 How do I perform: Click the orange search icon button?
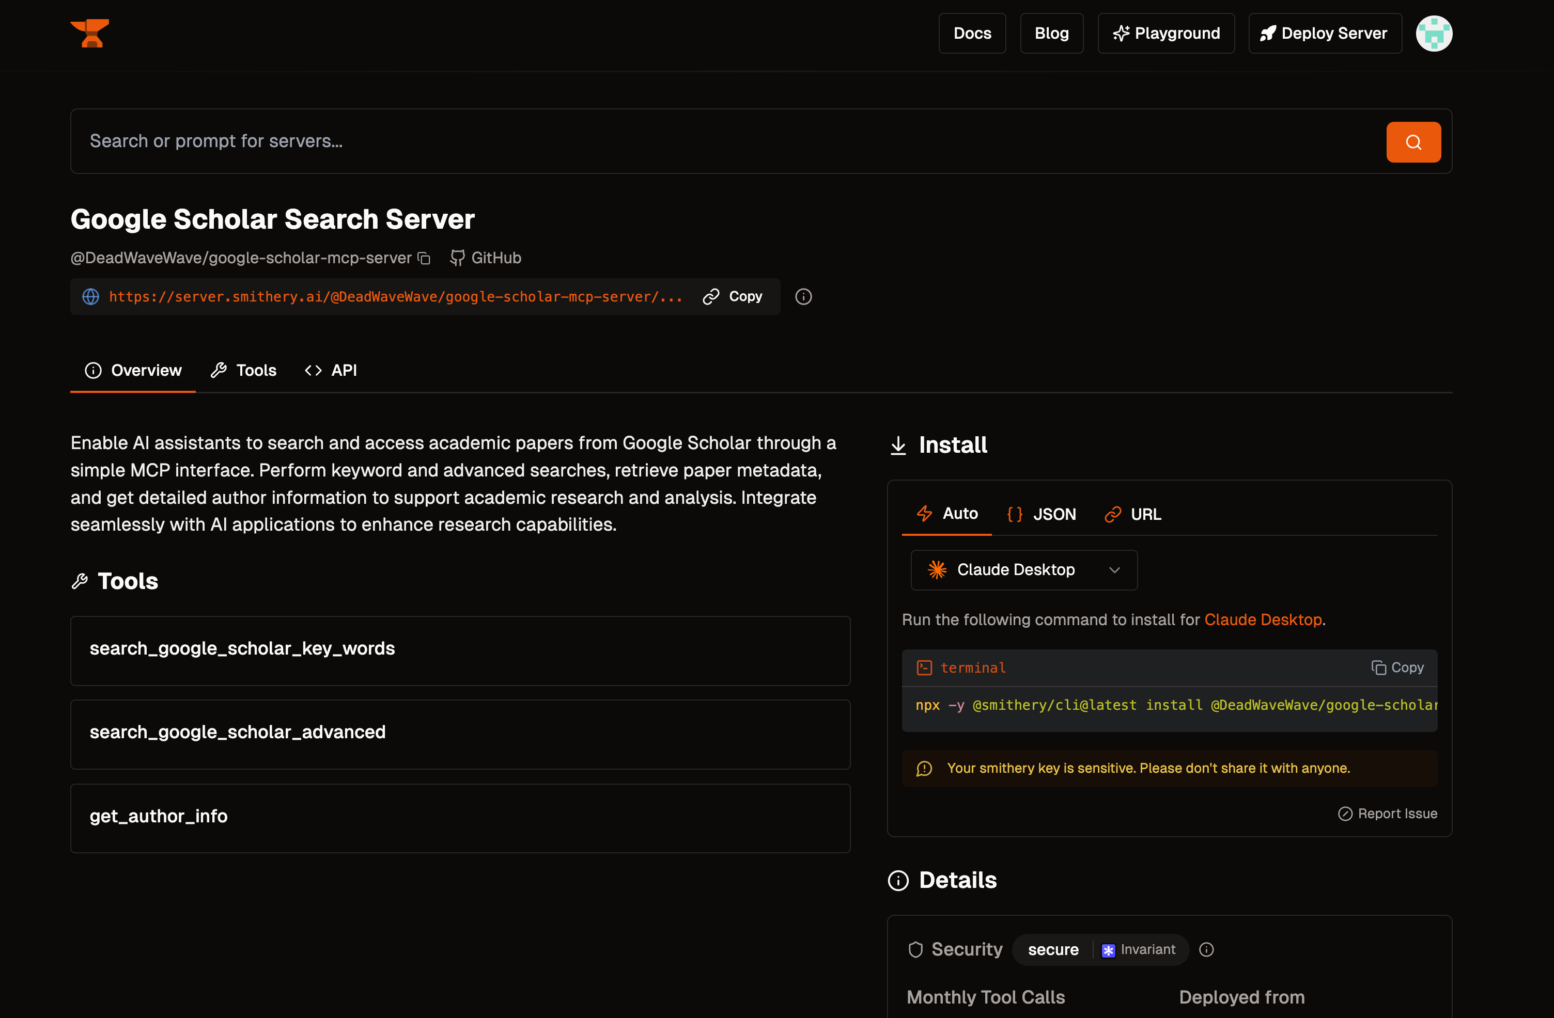[1413, 141]
